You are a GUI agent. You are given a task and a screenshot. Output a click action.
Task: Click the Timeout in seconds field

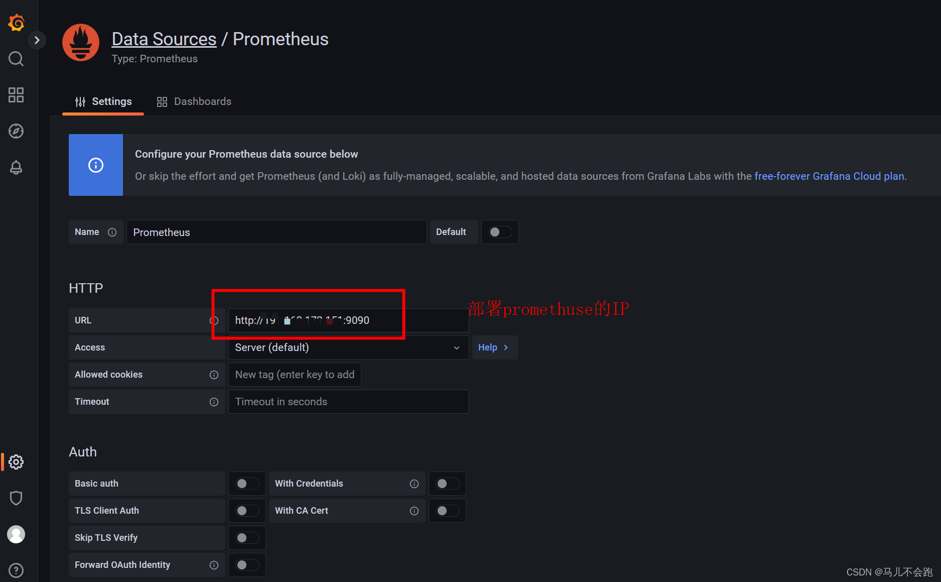349,402
